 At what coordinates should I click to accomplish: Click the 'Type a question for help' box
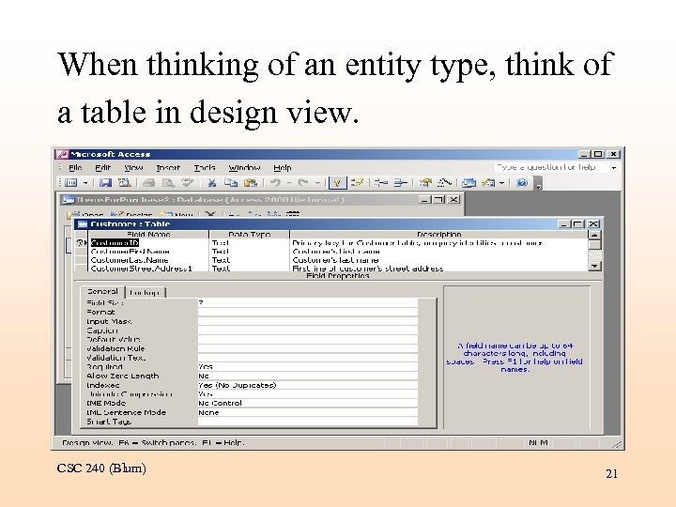[x=551, y=167]
